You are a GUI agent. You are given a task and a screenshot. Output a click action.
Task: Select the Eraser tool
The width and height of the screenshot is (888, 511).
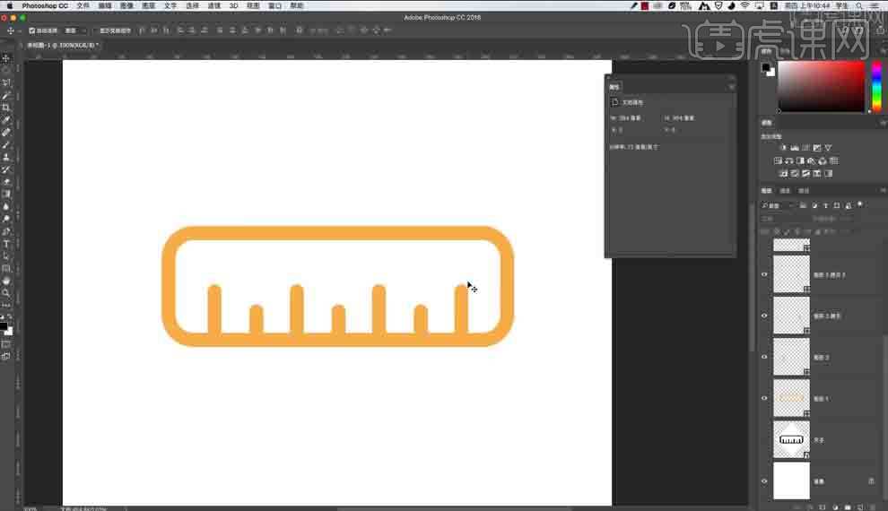[6, 182]
